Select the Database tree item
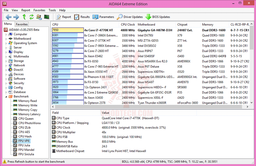Viewport: 256px width, 166px height. [20, 92]
